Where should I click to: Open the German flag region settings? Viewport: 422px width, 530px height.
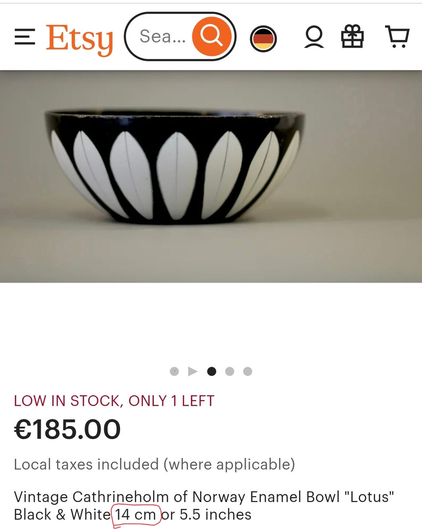coord(263,39)
